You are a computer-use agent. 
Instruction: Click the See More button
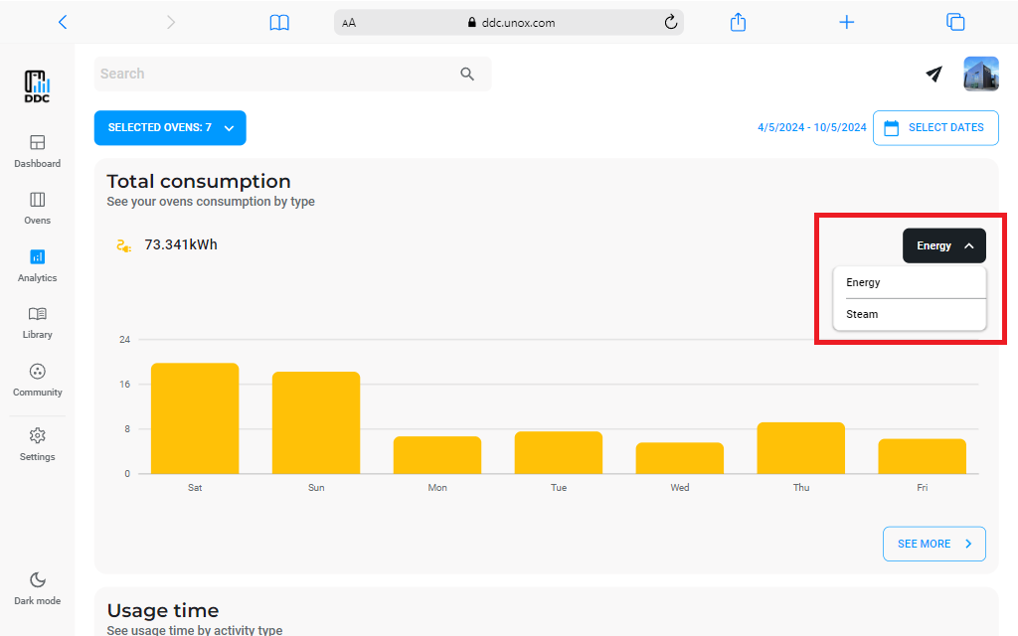click(933, 544)
